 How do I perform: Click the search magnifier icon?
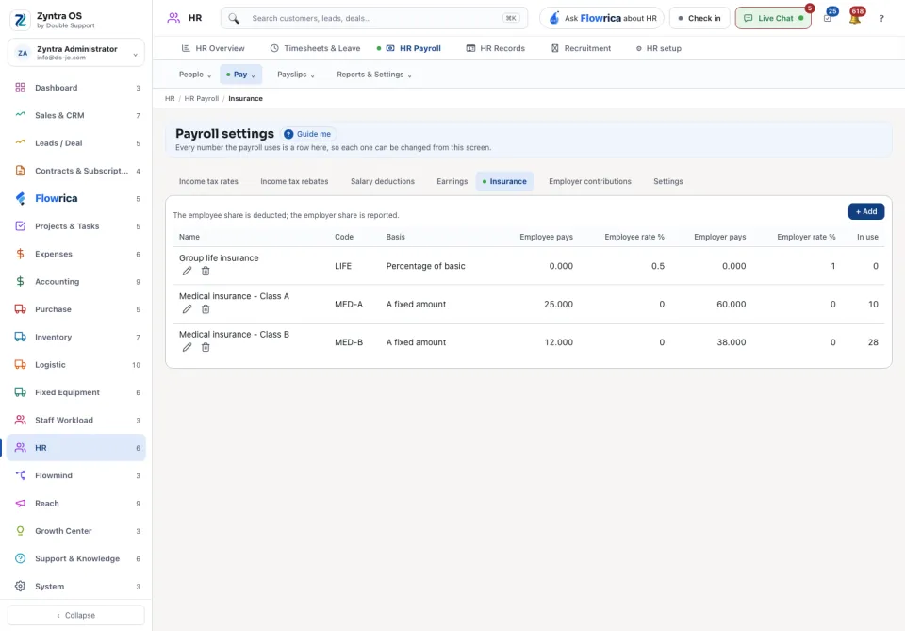(x=233, y=19)
